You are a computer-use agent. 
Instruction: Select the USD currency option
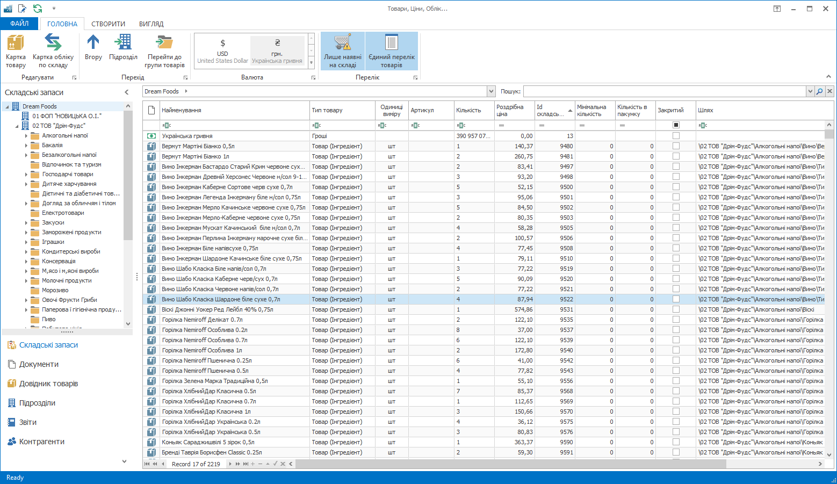point(222,50)
